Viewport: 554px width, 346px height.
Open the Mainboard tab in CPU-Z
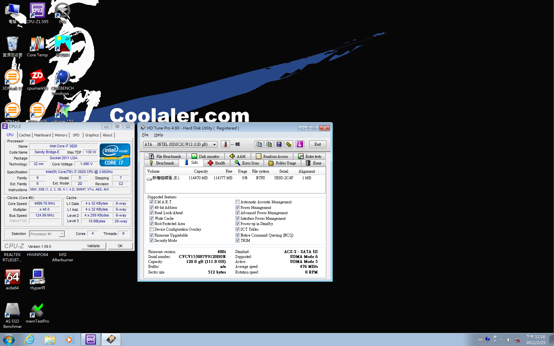pos(43,135)
